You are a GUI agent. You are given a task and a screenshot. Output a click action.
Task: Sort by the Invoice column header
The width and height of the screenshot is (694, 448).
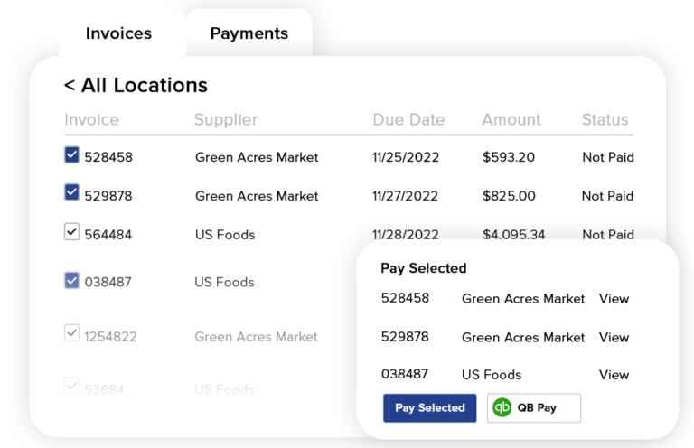point(91,119)
